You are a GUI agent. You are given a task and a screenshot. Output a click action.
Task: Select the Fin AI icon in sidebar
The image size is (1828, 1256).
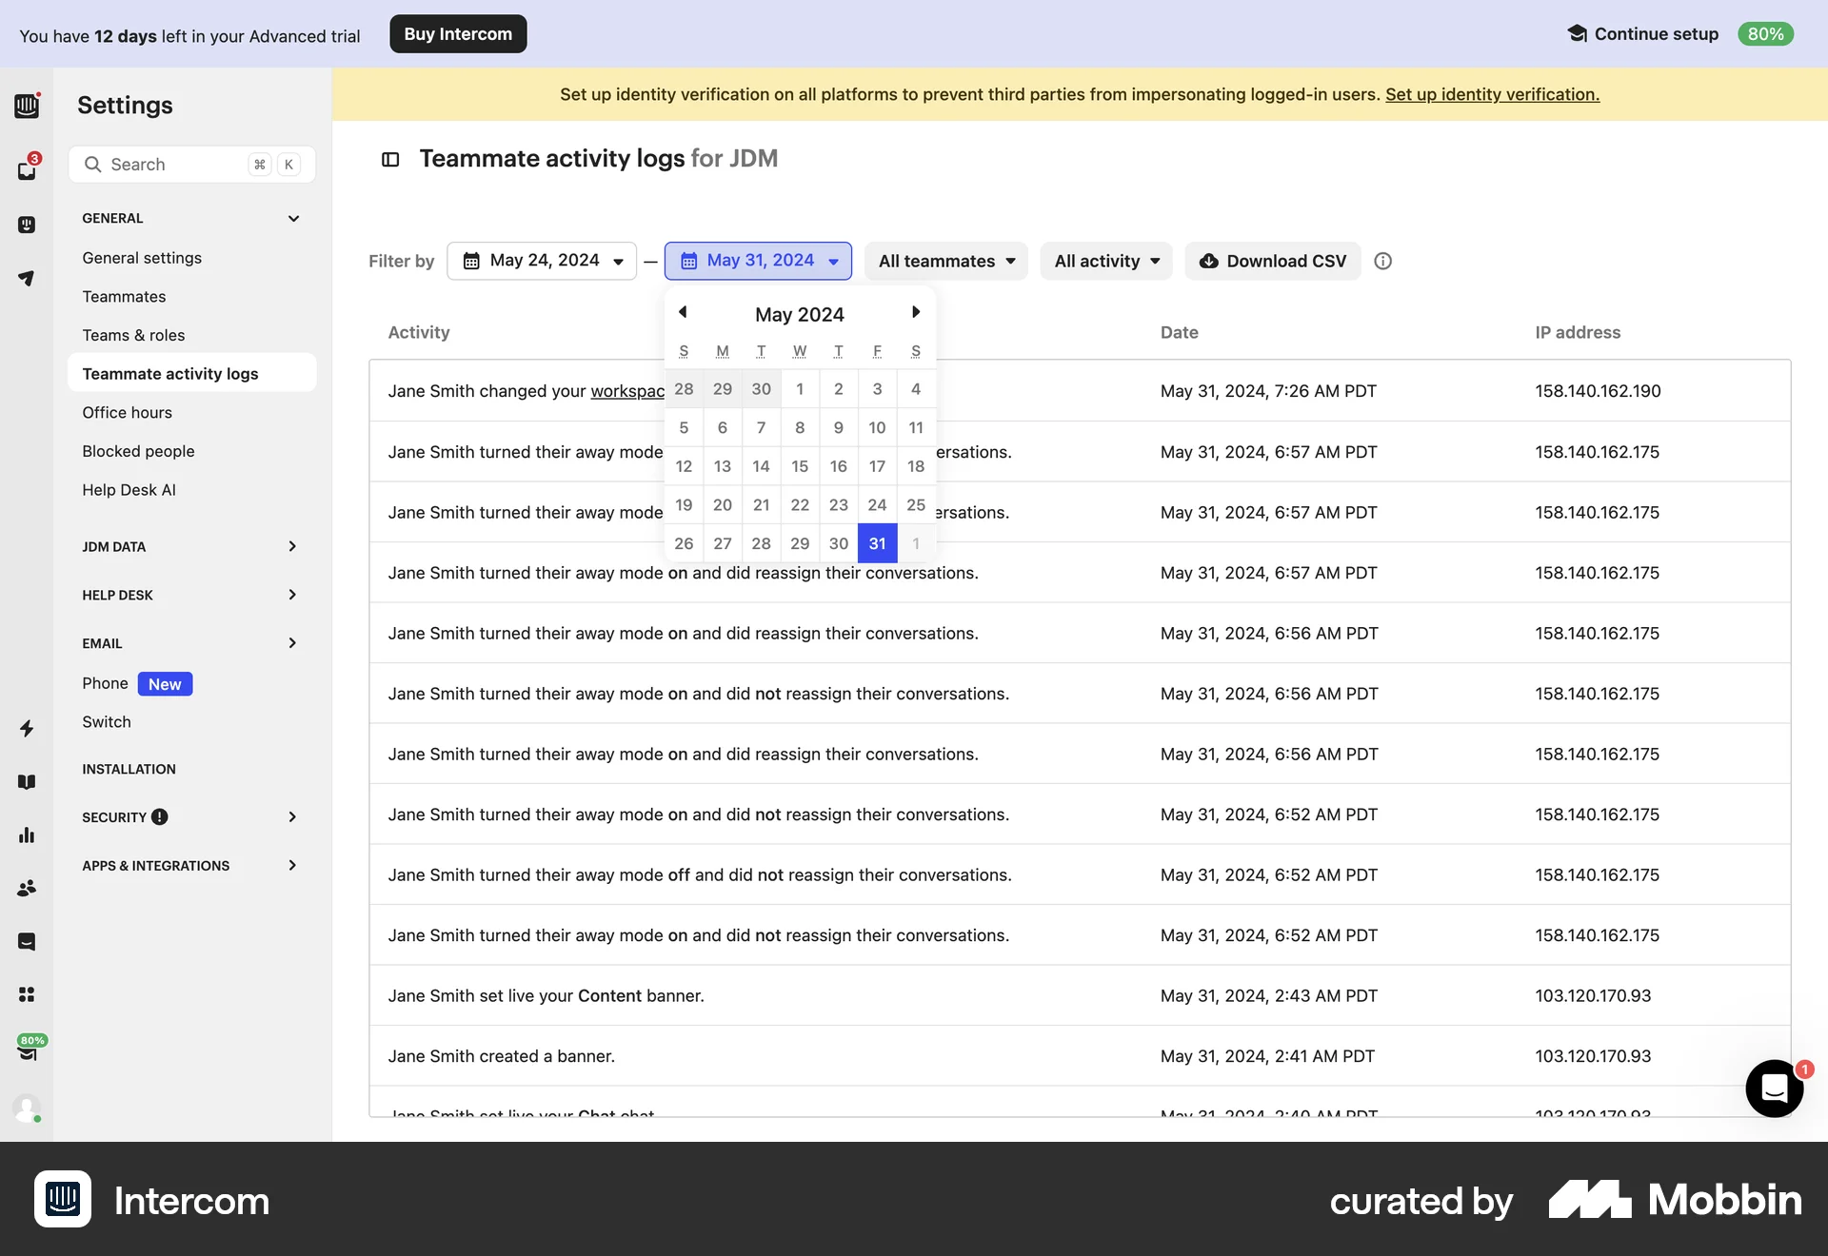(x=27, y=225)
